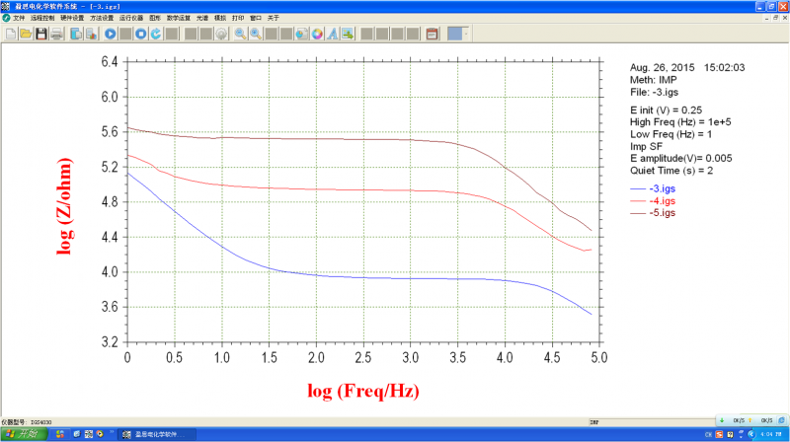Viewport: 790px width, 442px height.
Task: Open the 图形 menu
Action: (155, 18)
